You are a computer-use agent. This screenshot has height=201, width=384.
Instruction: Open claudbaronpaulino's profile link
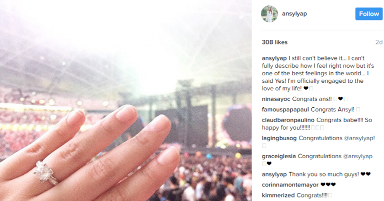[x=288, y=120]
